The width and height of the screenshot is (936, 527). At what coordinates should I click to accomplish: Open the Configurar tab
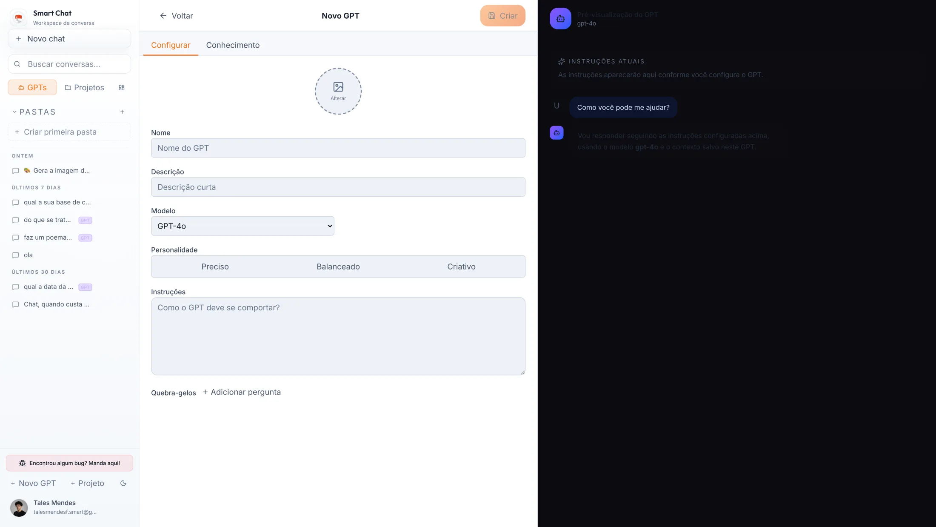170,45
